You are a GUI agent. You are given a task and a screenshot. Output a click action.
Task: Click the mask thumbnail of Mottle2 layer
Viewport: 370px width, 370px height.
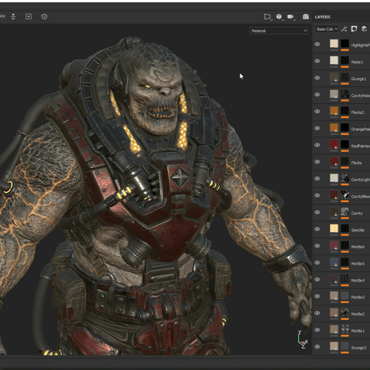tap(345, 312)
